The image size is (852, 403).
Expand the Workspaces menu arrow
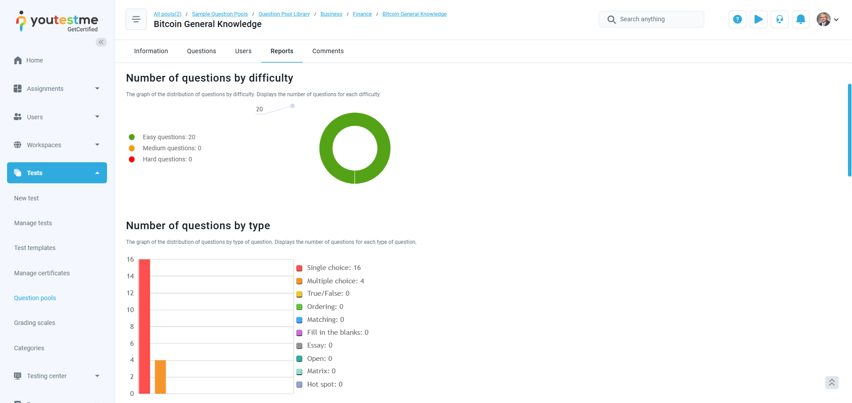point(97,145)
